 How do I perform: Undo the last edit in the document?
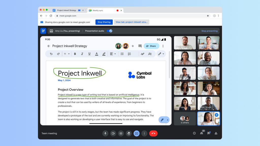[x=51, y=54]
